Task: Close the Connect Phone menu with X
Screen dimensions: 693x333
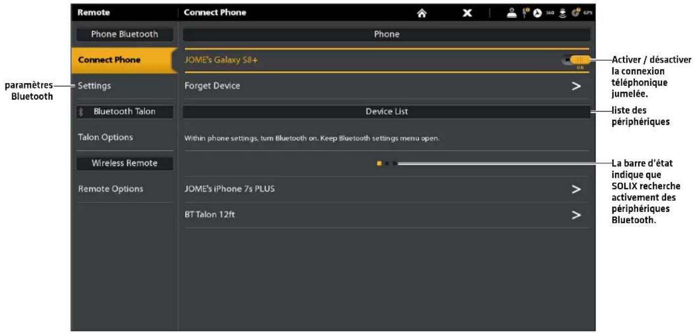Action: (x=467, y=12)
